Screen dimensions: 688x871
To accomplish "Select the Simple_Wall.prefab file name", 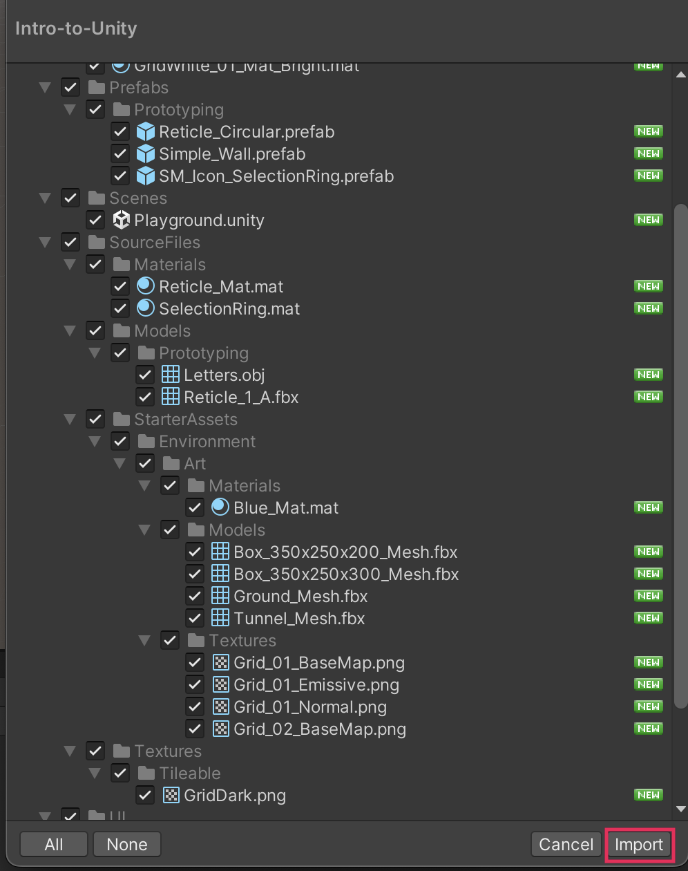I will [x=232, y=153].
